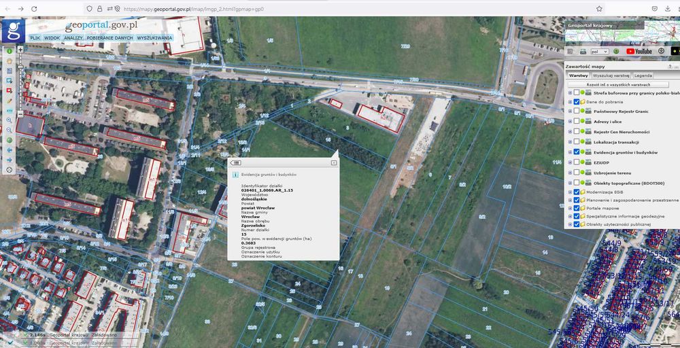Click the popup's drag handle icon

[x=236, y=162]
